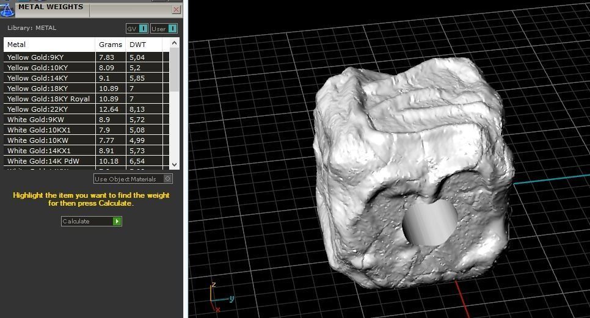Select the Yellow Gold:18KY row
590x318 pixels.
coord(87,89)
